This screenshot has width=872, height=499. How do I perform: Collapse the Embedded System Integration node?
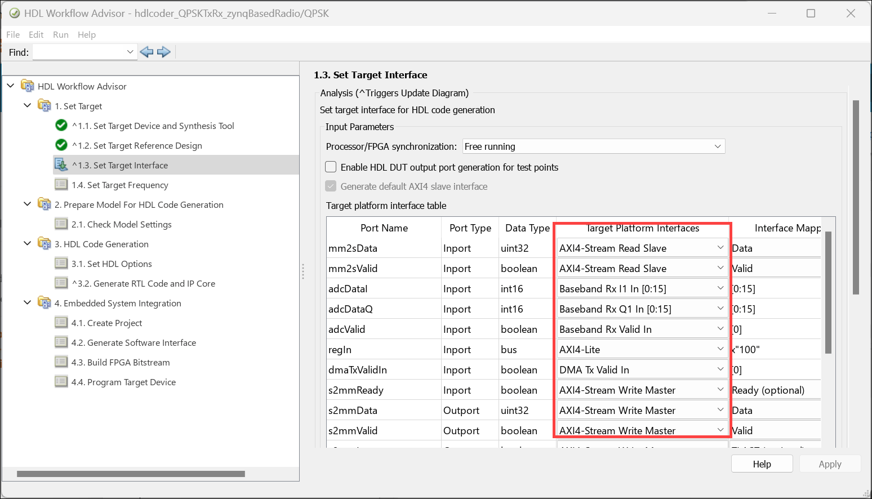[27, 303]
